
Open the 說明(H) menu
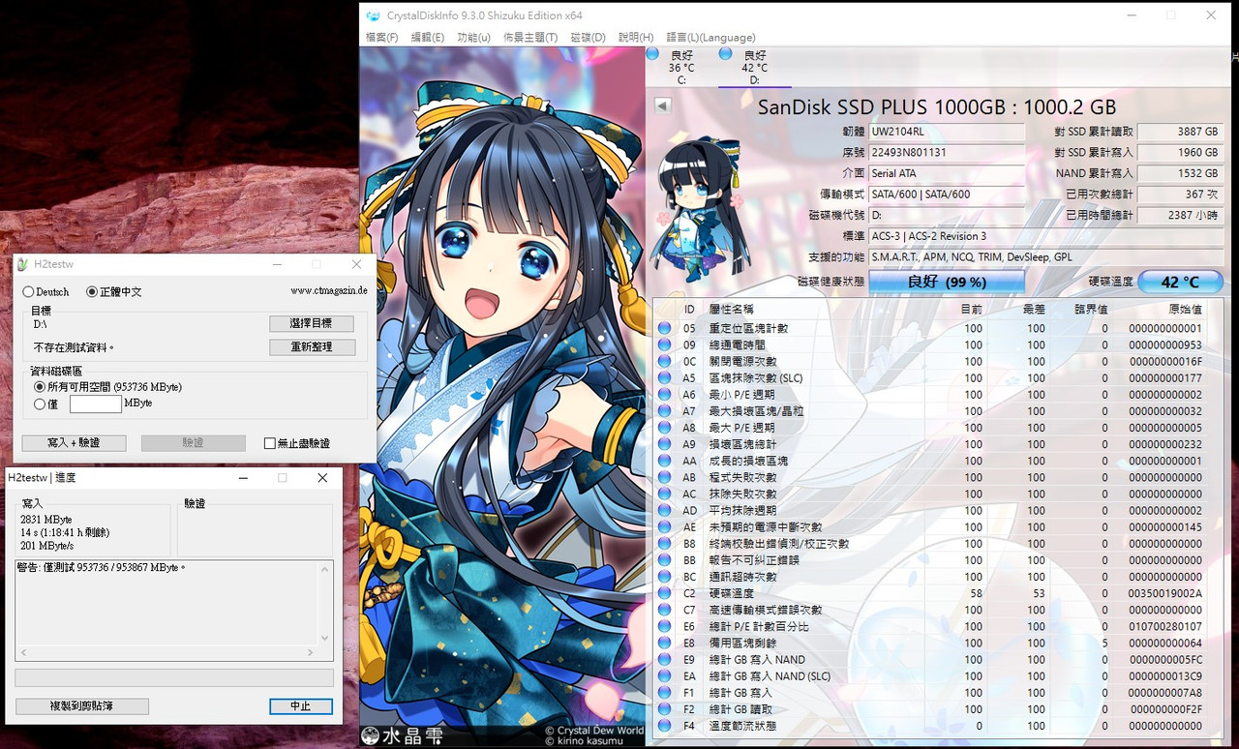click(x=636, y=37)
